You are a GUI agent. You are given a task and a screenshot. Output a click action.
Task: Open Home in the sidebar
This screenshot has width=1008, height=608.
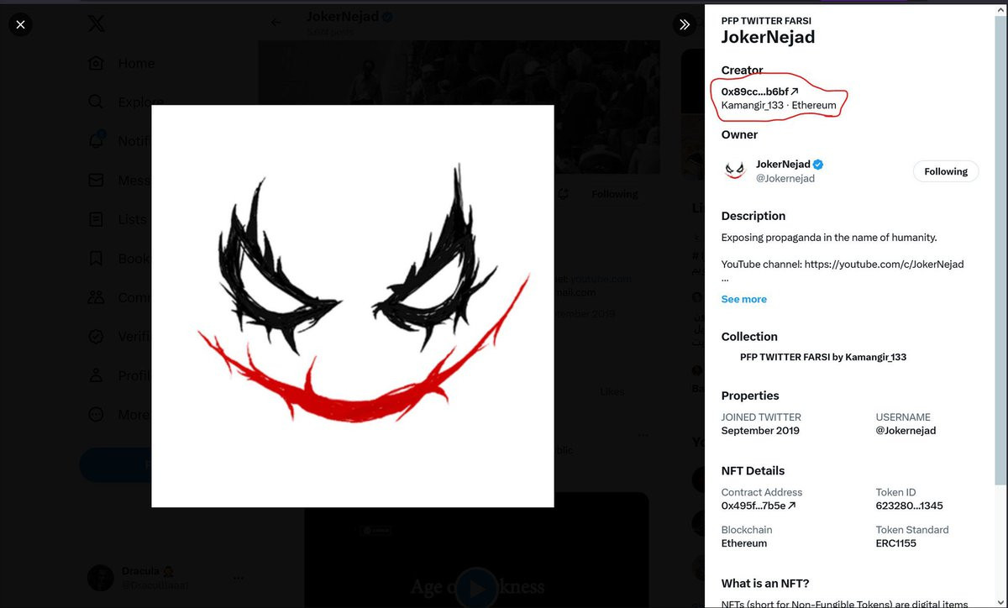pyautogui.click(x=135, y=64)
